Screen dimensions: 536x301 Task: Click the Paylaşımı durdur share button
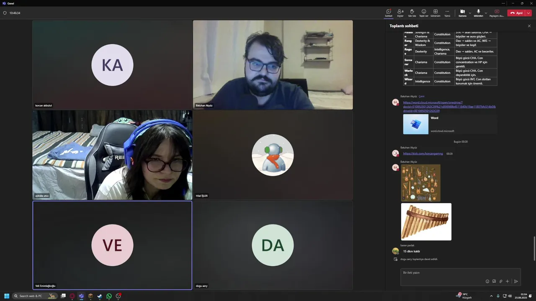coord(497,13)
